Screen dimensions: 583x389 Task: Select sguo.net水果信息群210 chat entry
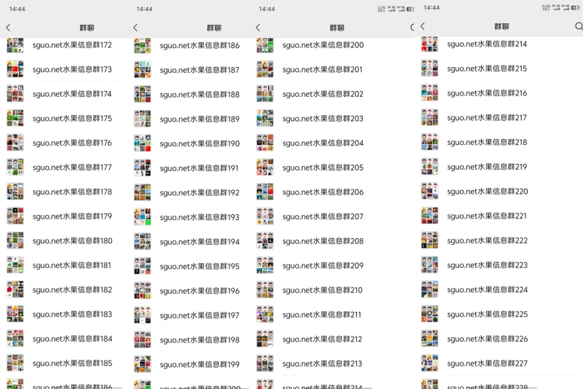click(x=333, y=290)
